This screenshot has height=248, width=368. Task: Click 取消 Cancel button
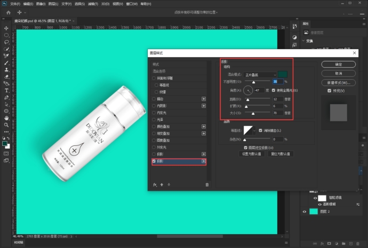(x=339, y=73)
